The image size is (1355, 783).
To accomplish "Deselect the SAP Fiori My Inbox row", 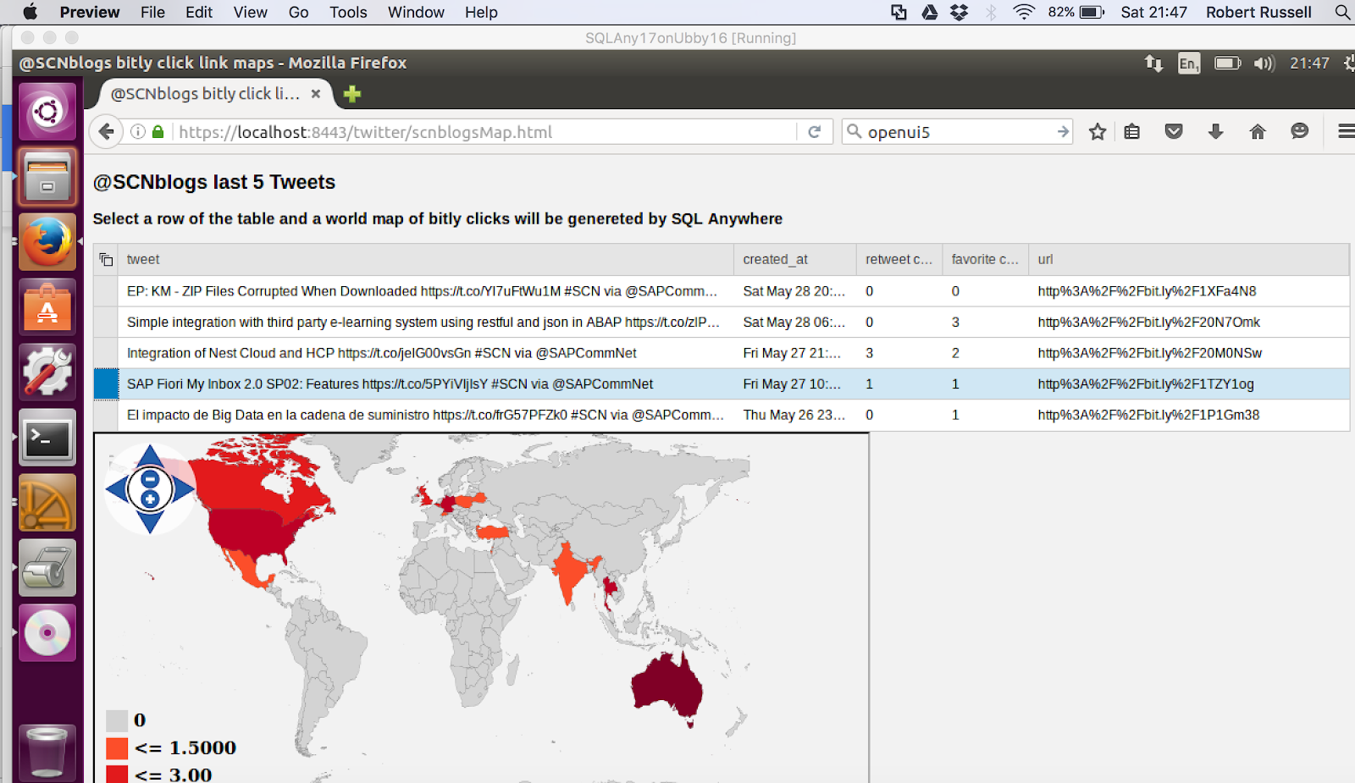I will 106,384.
